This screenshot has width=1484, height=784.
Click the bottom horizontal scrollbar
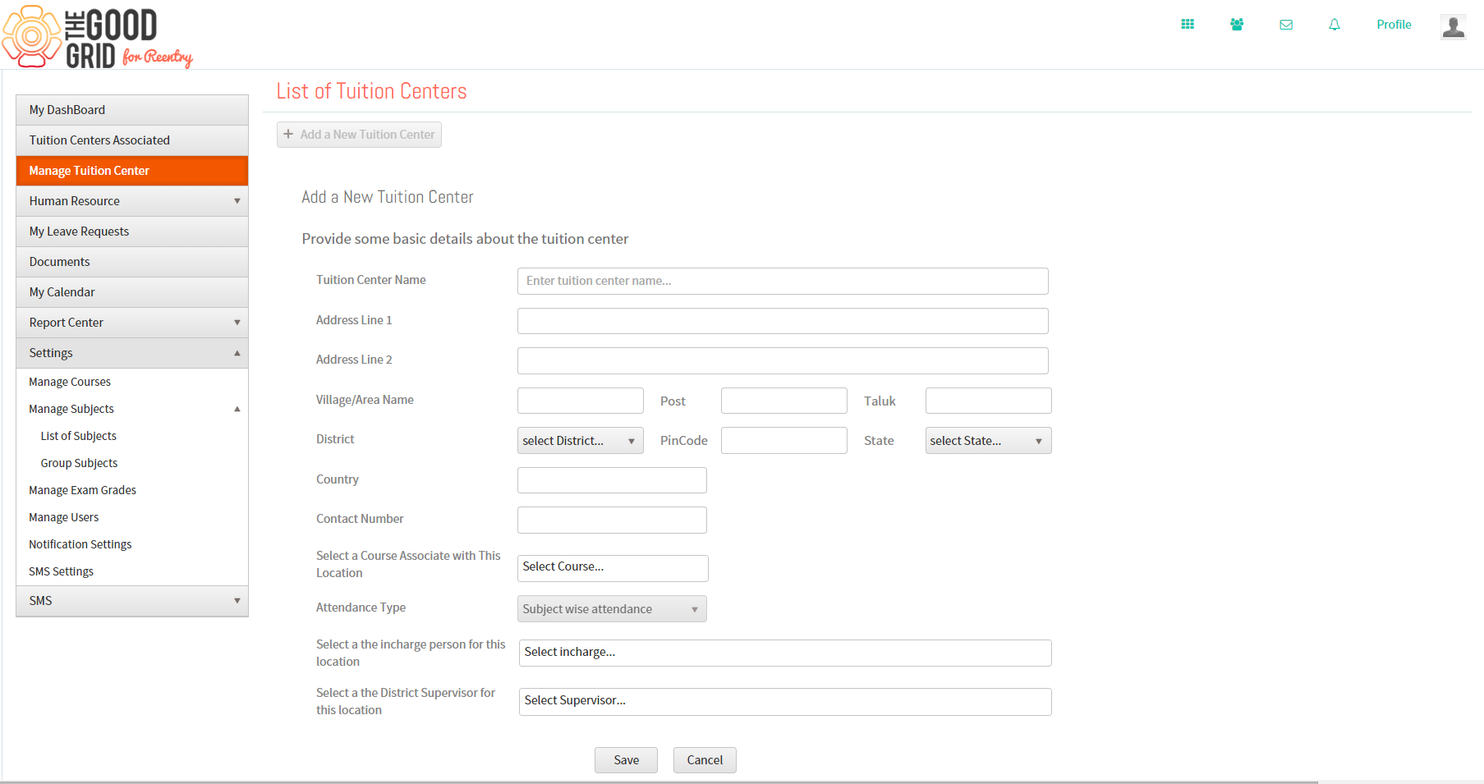pos(659,782)
